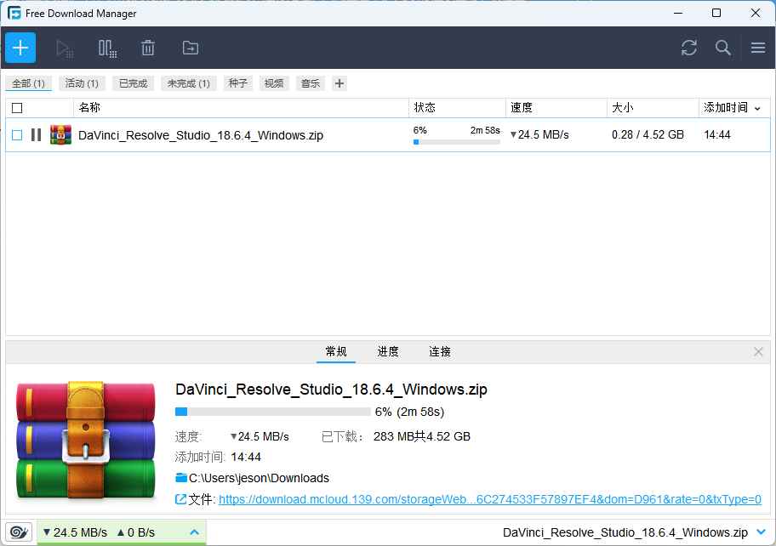The image size is (776, 546).
Task: Switch to the 进度 tab in details panel
Action: coord(388,351)
